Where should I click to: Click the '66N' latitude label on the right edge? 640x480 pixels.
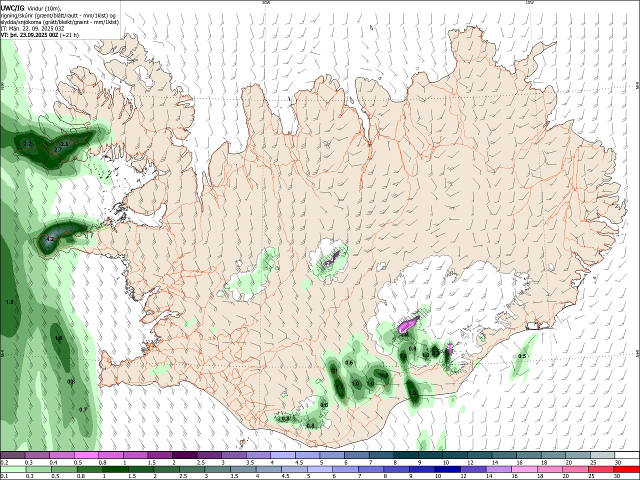click(637, 86)
